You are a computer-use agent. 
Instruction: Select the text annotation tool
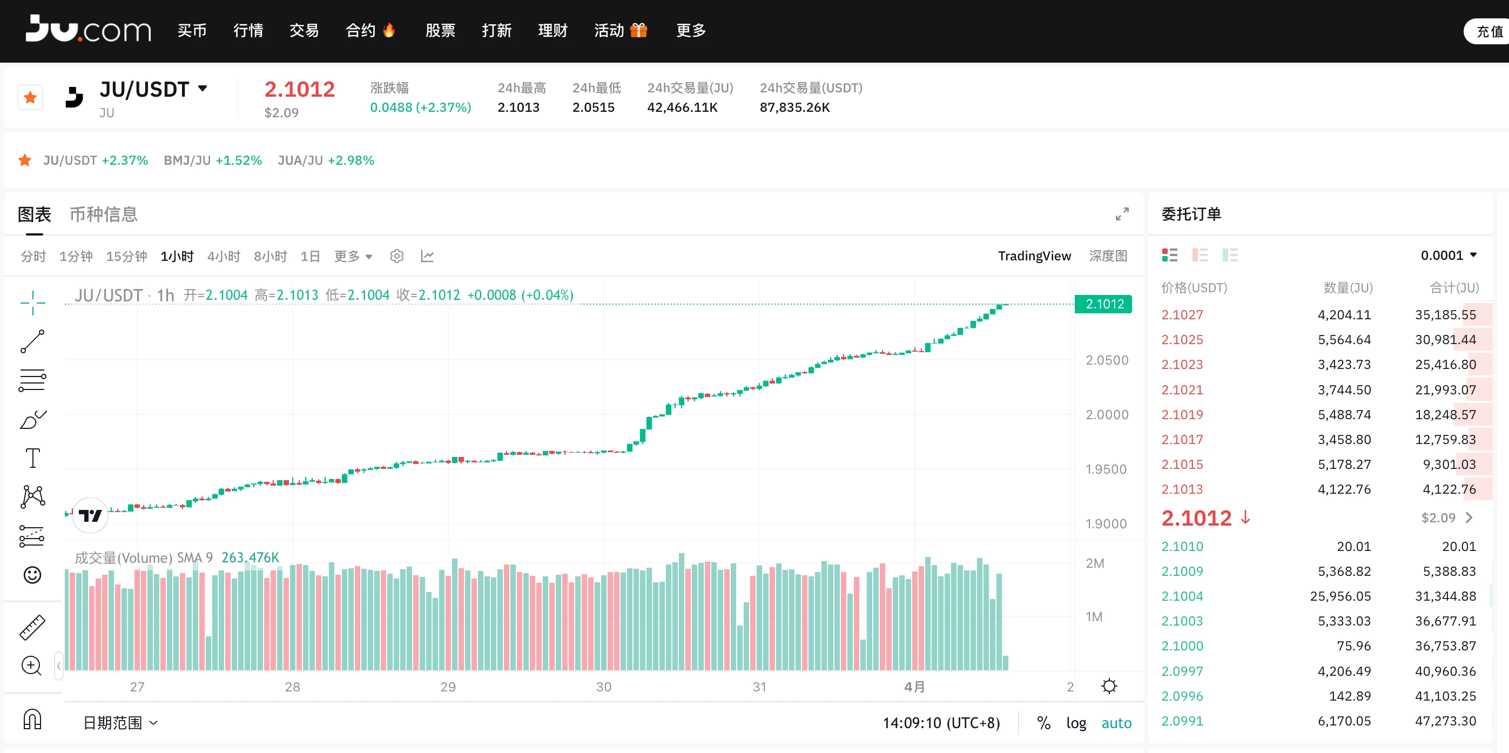(x=33, y=458)
